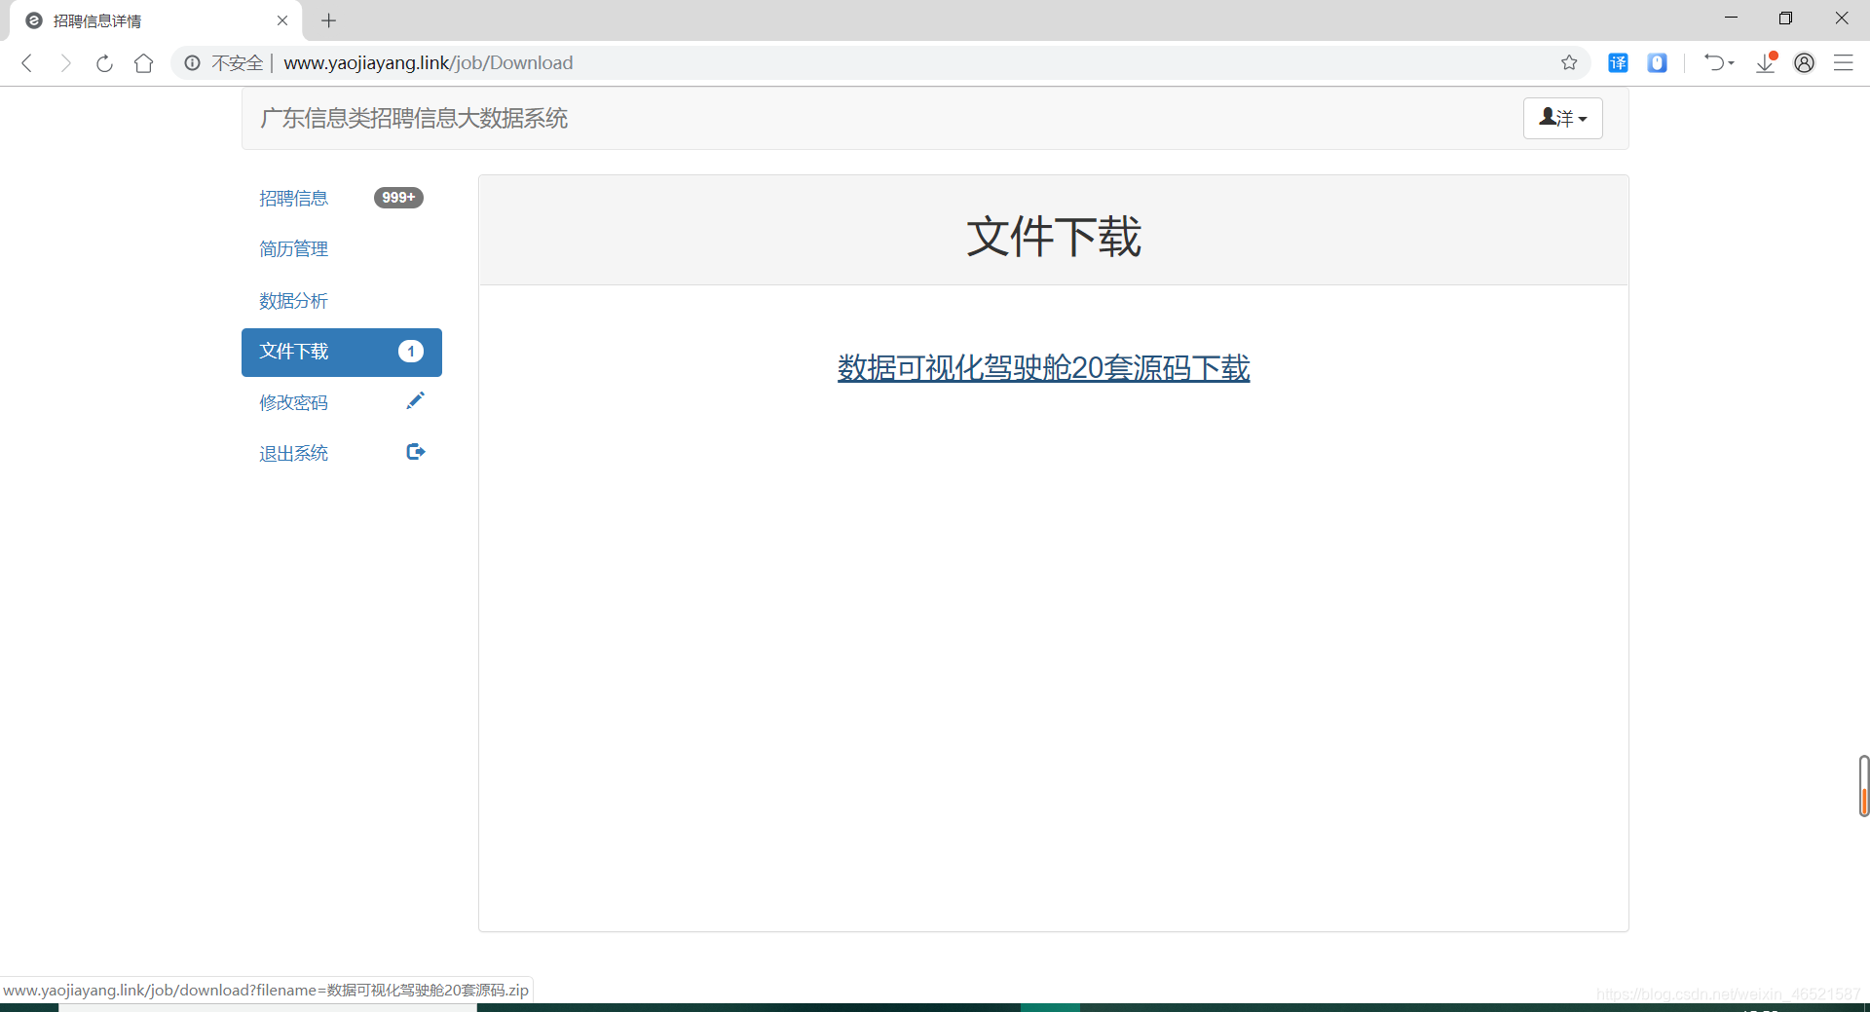Image resolution: width=1870 pixels, height=1012 pixels.
Task: Click the address bar URL
Action: click(x=428, y=63)
